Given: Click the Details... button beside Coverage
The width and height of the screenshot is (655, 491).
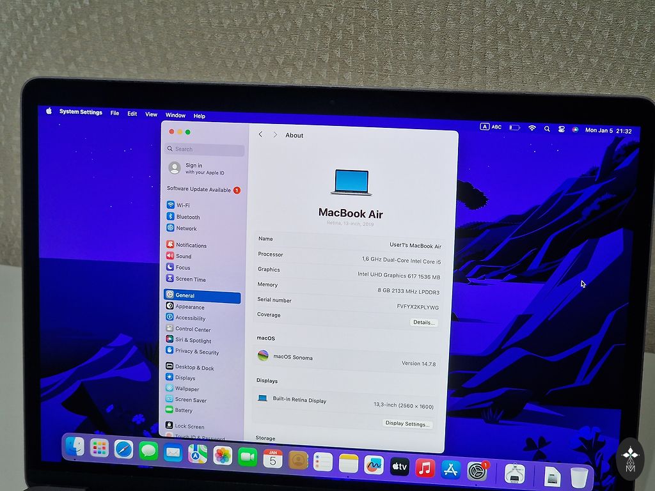Looking at the screenshot, I should pyautogui.click(x=423, y=322).
